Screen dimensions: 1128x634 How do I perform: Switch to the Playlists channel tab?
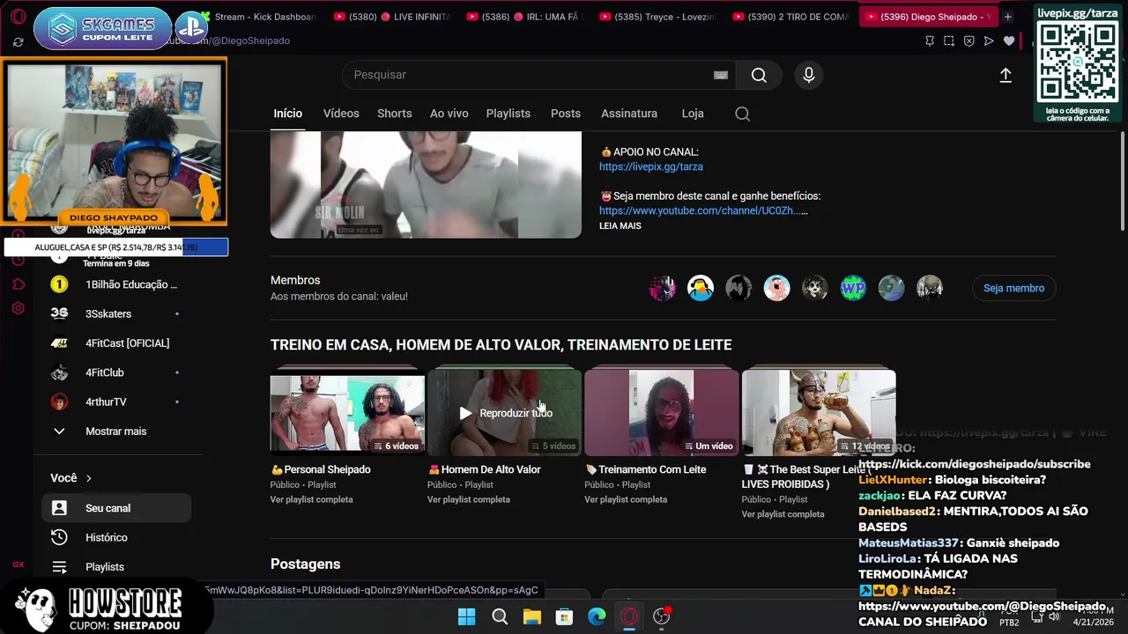coord(508,114)
